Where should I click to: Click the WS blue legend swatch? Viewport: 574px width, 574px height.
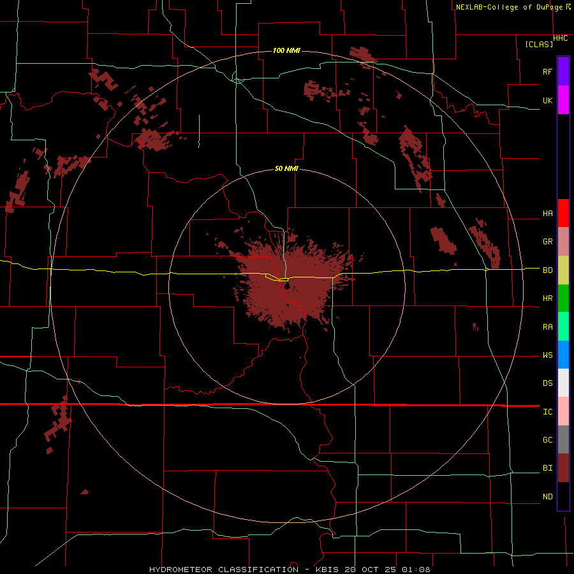563,355
